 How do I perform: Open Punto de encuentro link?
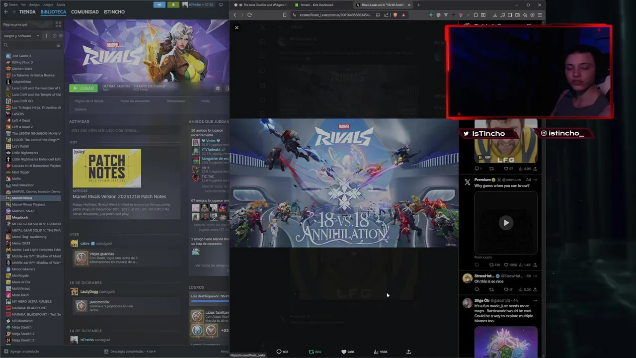(x=135, y=101)
